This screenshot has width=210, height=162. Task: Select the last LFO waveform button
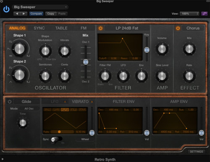tap(82, 110)
